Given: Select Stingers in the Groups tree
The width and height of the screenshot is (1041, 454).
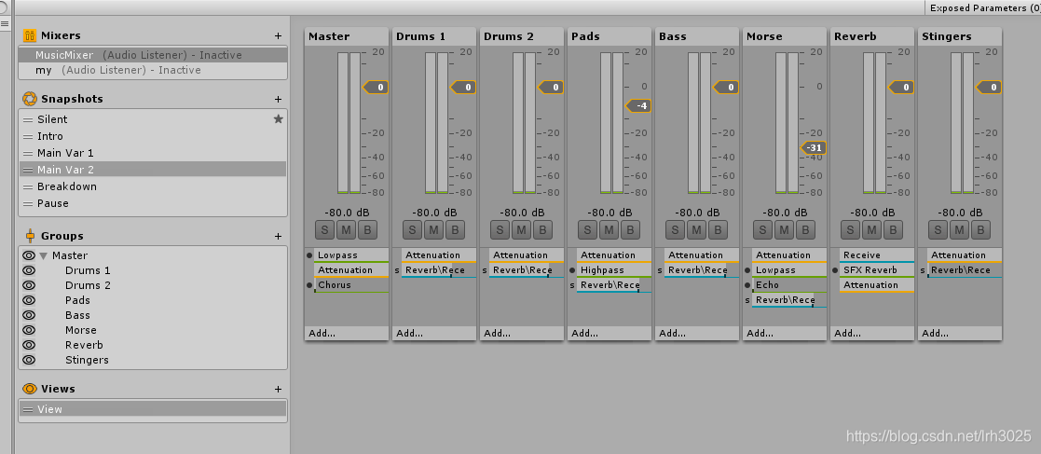Looking at the screenshot, I should click(x=87, y=360).
